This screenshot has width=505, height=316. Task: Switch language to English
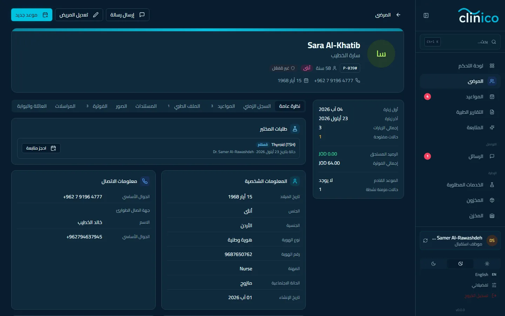click(486, 275)
